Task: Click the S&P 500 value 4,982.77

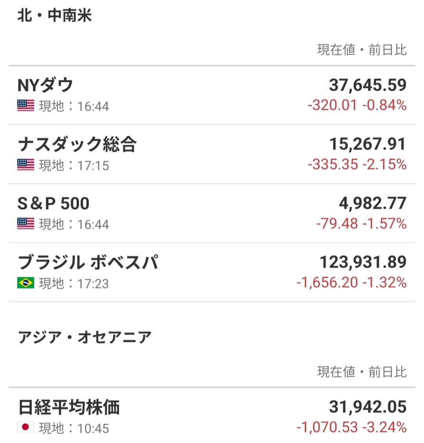Action: click(x=373, y=203)
